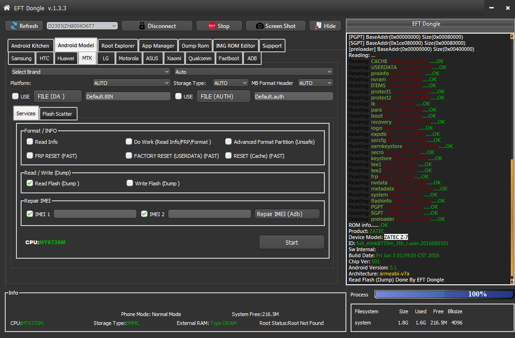This screenshot has height=338, width=515.
Task: Click Repair IMEI (Adb) button
Action: (287, 214)
